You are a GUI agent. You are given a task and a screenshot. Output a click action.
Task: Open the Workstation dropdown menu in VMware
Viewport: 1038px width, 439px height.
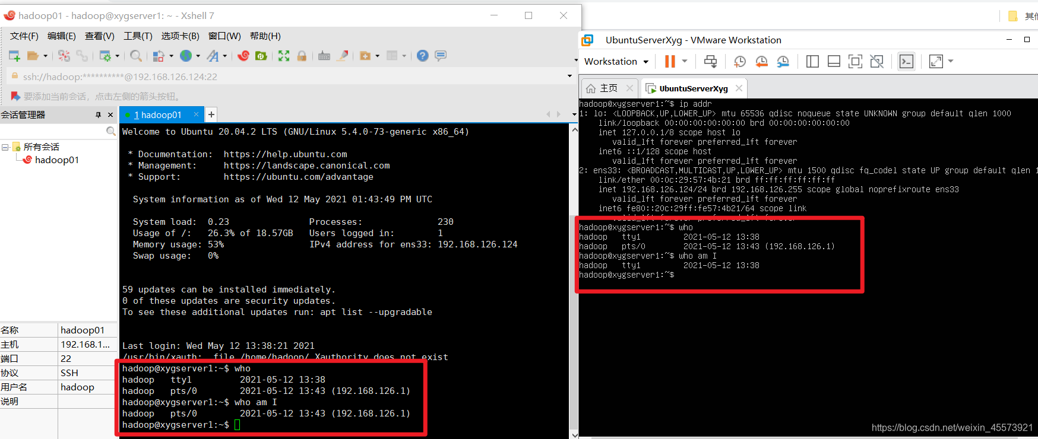pyautogui.click(x=616, y=61)
